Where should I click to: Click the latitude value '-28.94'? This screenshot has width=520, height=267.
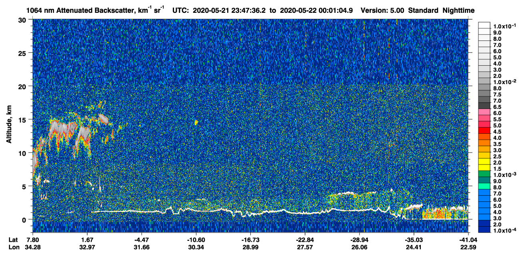(359, 239)
